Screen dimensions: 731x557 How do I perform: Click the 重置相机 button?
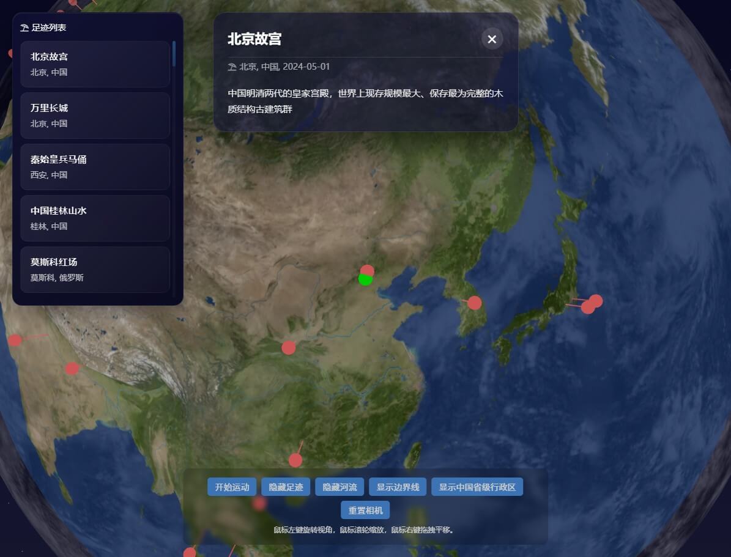point(365,510)
